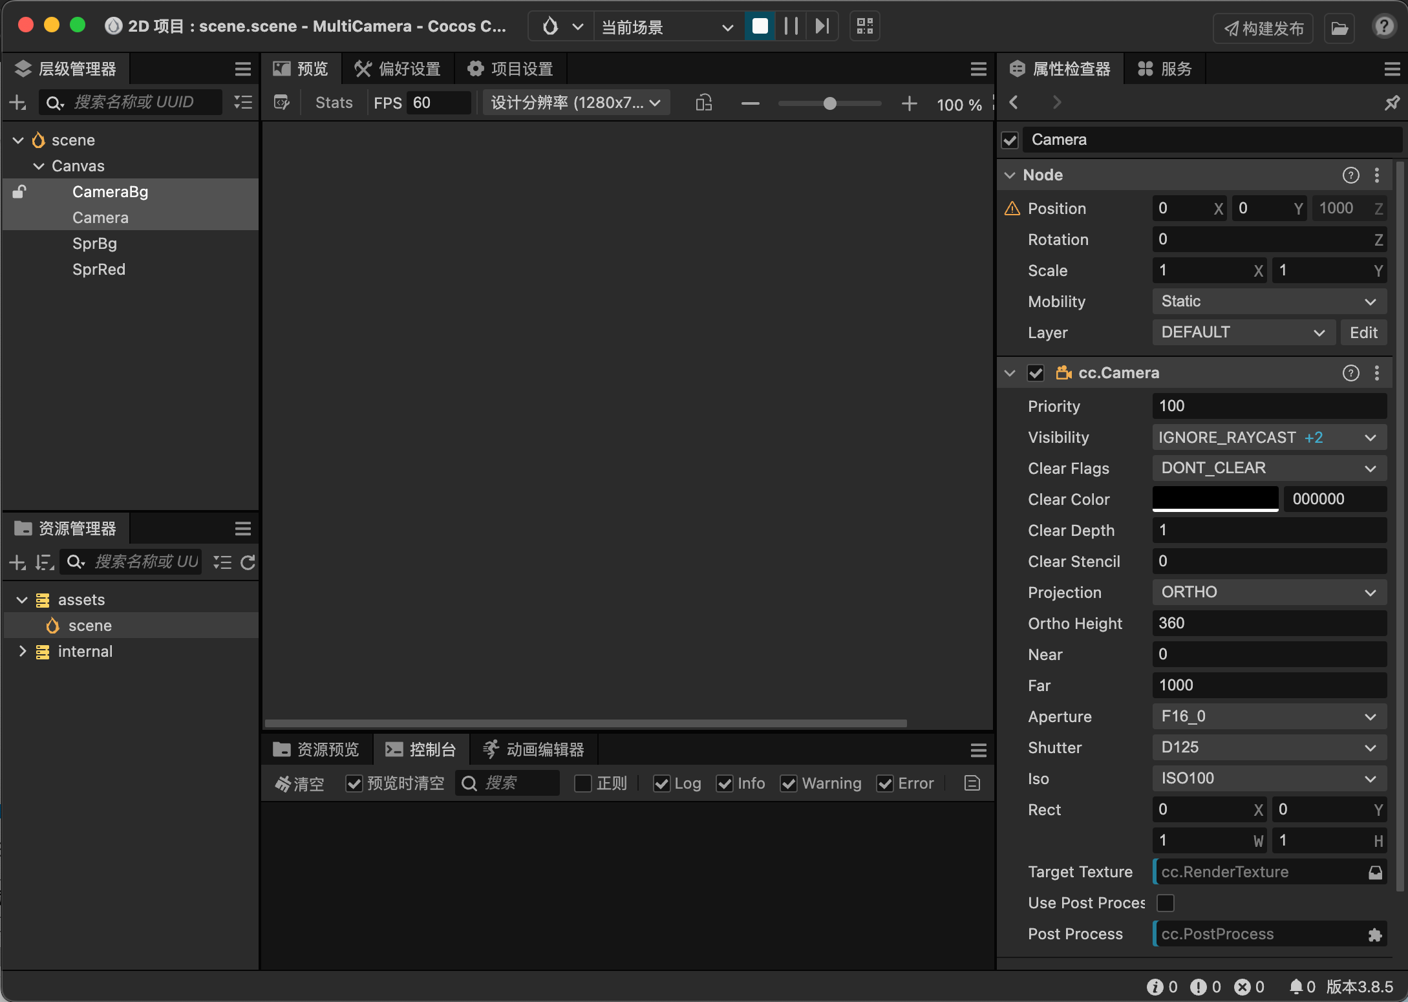Disable the cc.Camera component checkbox
This screenshot has width=1408, height=1002.
click(1036, 373)
